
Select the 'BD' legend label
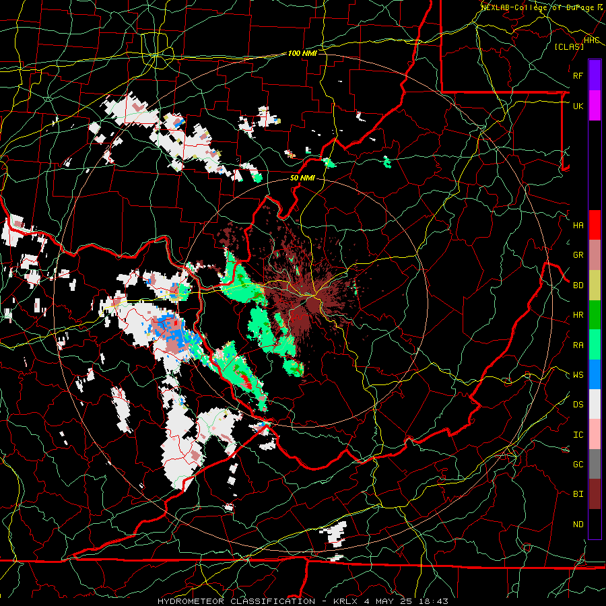coord(578,285)
